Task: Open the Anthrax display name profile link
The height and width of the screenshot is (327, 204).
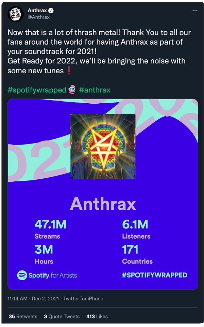Action: 37,11
